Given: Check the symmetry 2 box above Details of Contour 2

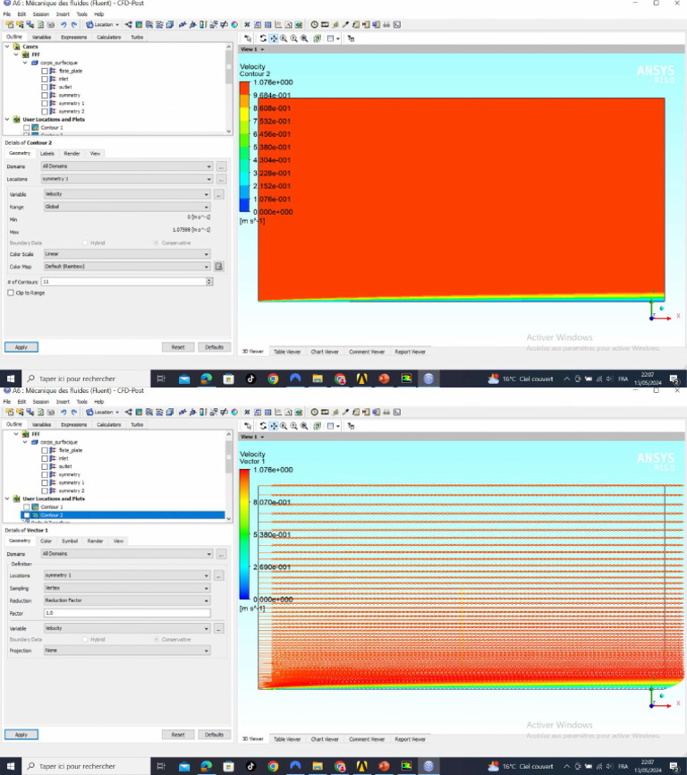Looking at the screenshot, I should coord(45,111).
